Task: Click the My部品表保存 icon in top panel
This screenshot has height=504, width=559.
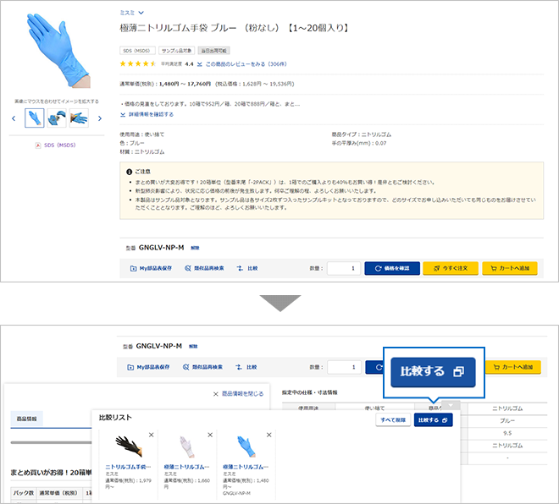Action: click(133, 268)
